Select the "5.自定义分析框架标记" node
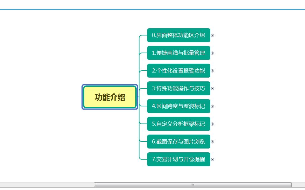 coord(179,124)
